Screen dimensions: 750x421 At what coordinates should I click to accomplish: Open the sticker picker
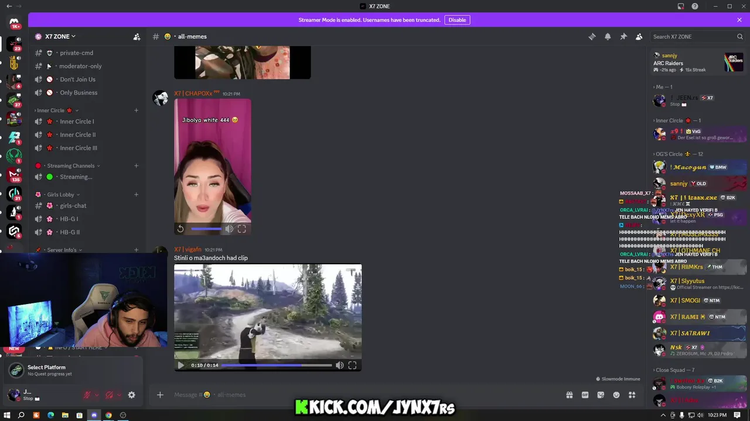(x=601, y=395)
